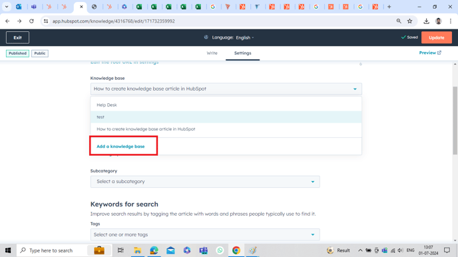The height and width of the screenshot is (257, 458).
Task: Open the Tags dropdown
Action: tap(205, 234)
